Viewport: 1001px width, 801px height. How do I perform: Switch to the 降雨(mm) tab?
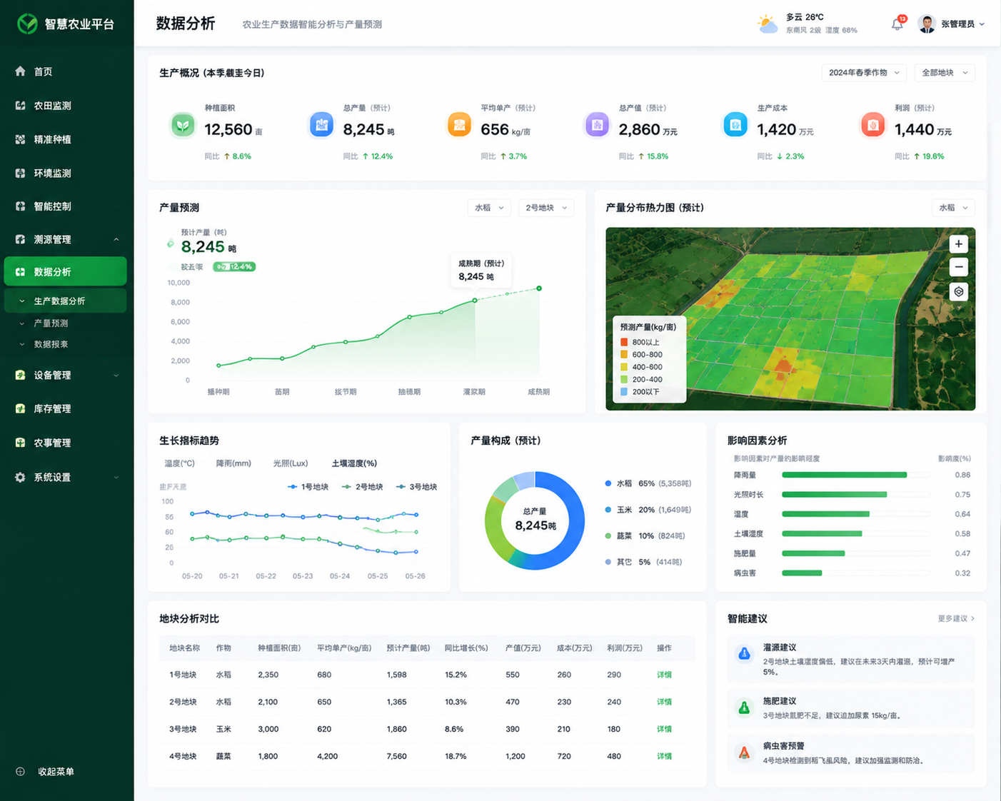[233, 463]
